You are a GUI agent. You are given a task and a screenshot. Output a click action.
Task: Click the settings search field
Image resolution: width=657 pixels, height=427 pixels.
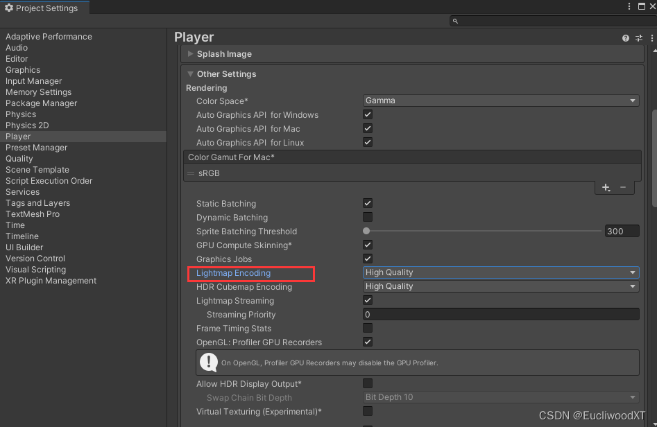pyautogui.click(x=553, y=21)
